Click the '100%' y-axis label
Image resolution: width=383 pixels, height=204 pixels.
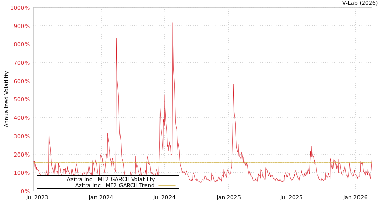(x=21, y=173)
